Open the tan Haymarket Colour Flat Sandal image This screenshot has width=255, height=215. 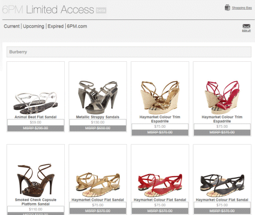98,184
